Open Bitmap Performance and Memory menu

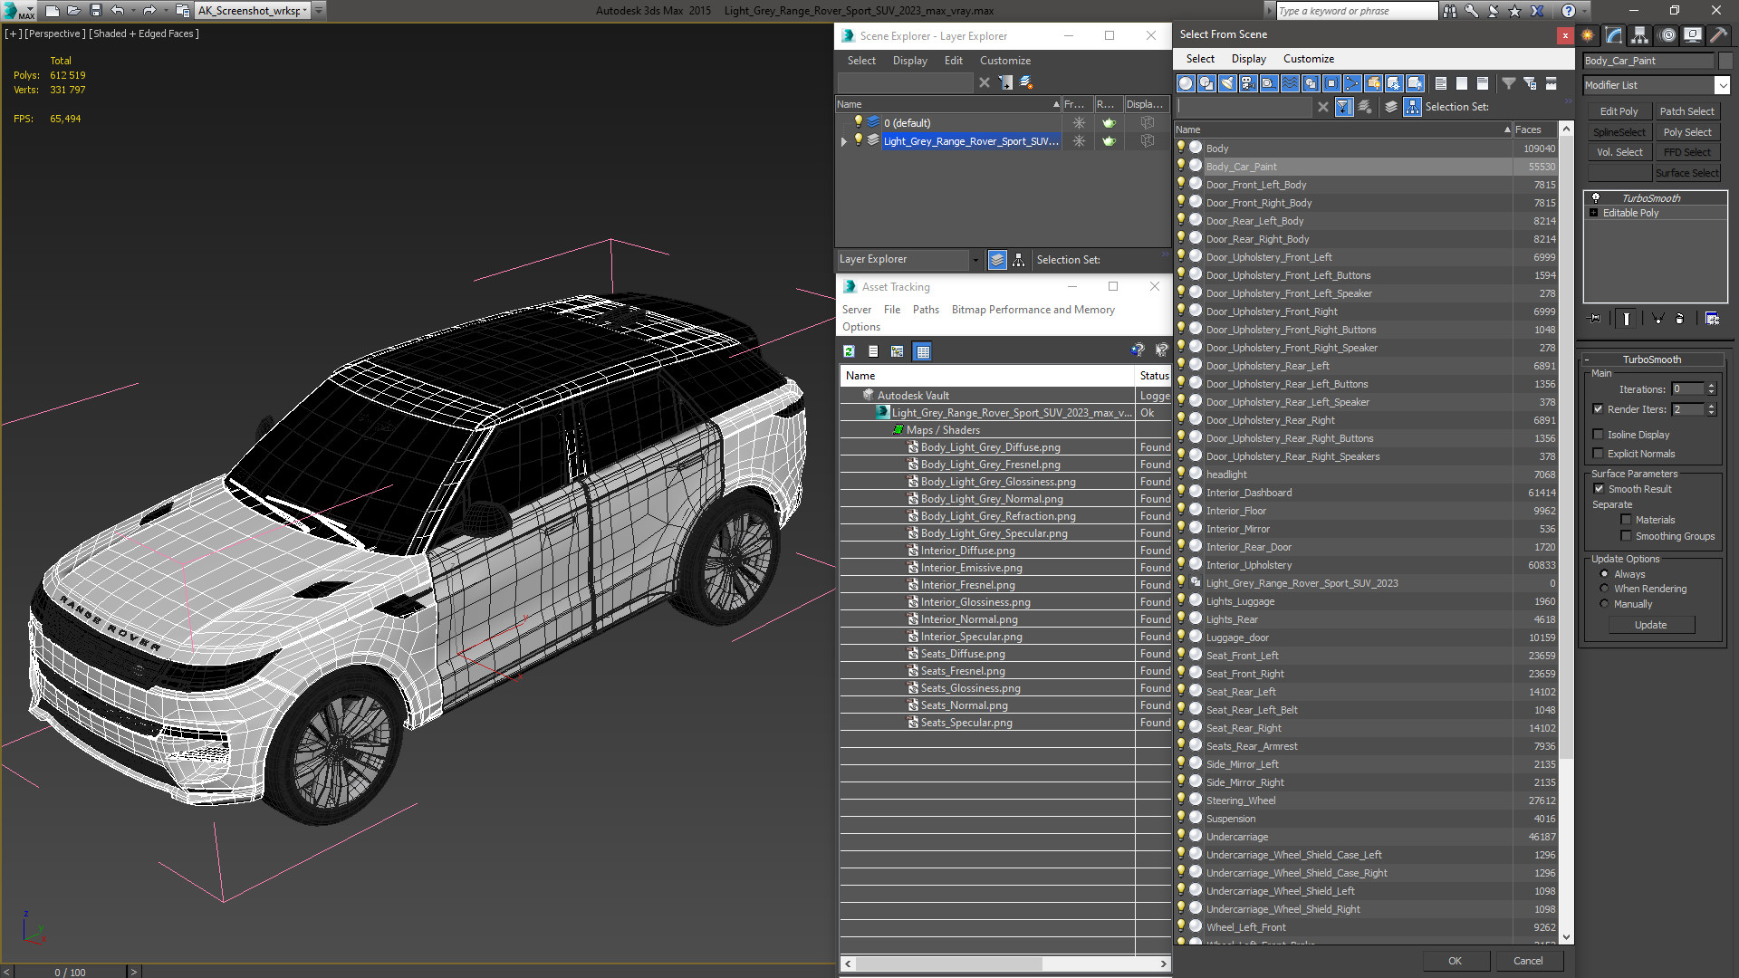tap(1033, 310)
